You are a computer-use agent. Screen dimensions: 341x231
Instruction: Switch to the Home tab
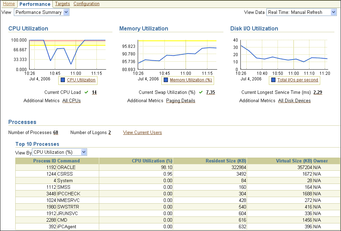coord(9,4)
